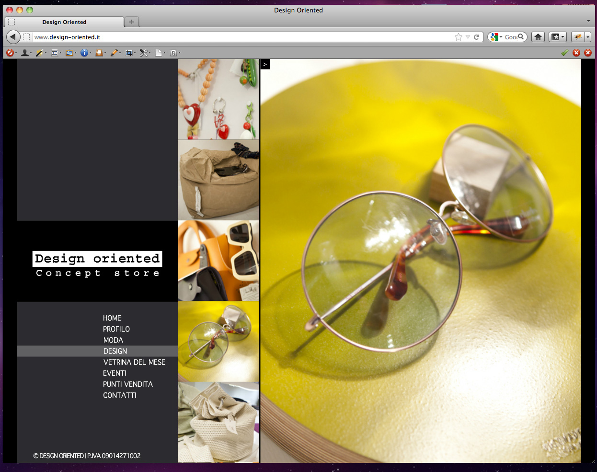View the brown paper bag thumbnail
This screenshot has width=597, height=472.
(x=218, y=180)
